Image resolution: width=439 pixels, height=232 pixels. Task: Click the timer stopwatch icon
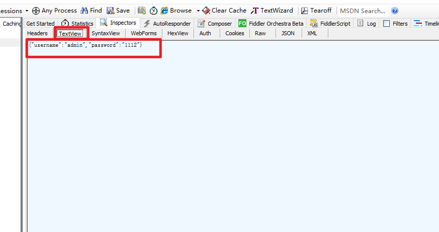click(x=153, y=11)
